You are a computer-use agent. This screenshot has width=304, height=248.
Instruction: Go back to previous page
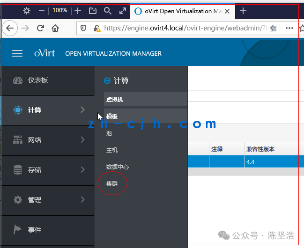tap(10, 28)
